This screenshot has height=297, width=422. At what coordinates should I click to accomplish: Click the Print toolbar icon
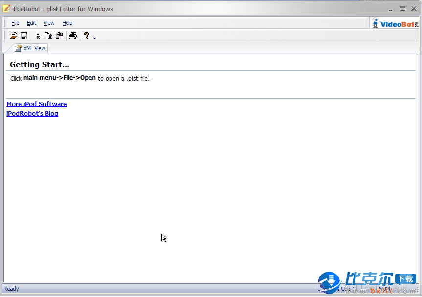coord(73,36)
